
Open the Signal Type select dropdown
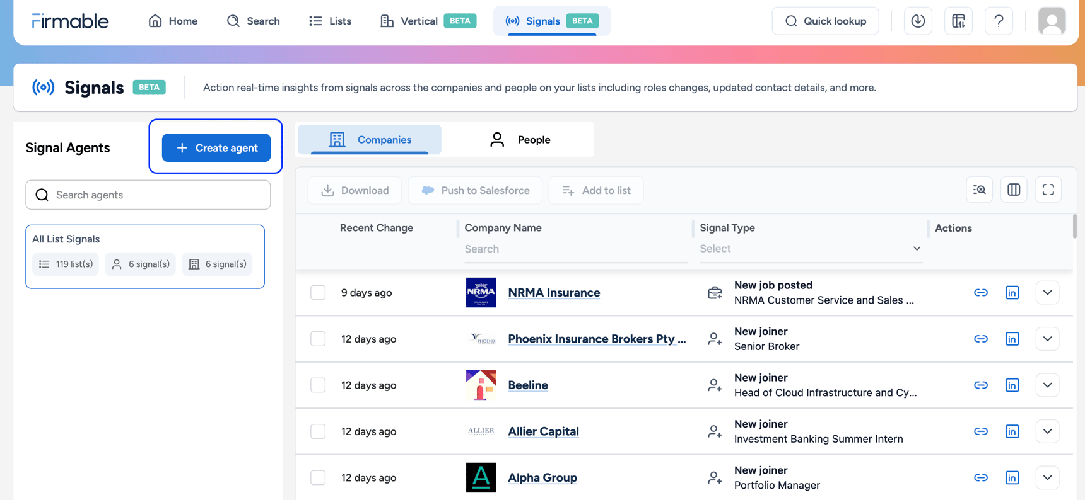[810, 249]
